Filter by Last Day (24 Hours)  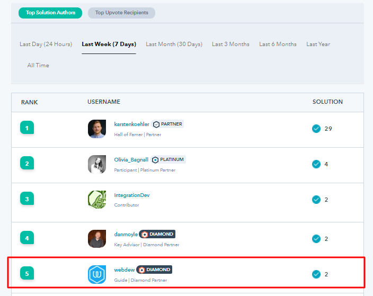(46, 44)
